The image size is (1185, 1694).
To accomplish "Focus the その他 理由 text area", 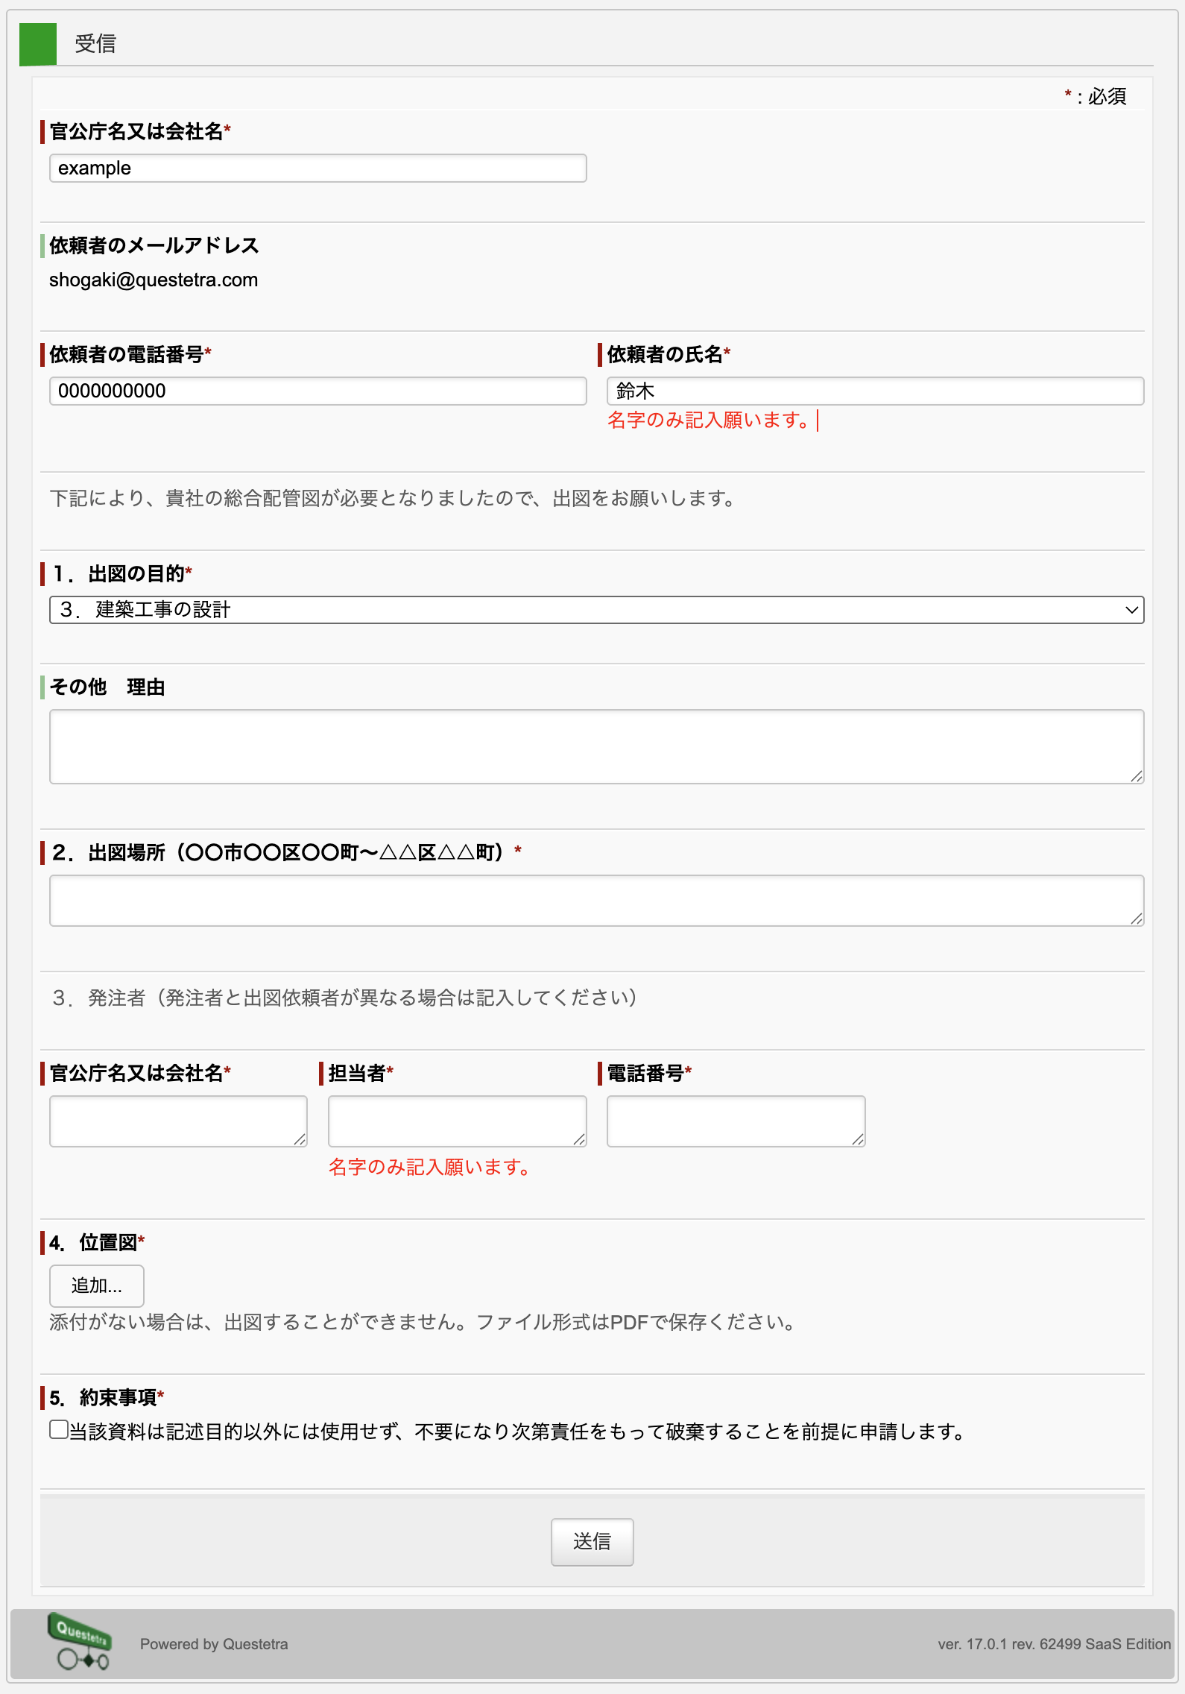I will click(596, 746).
